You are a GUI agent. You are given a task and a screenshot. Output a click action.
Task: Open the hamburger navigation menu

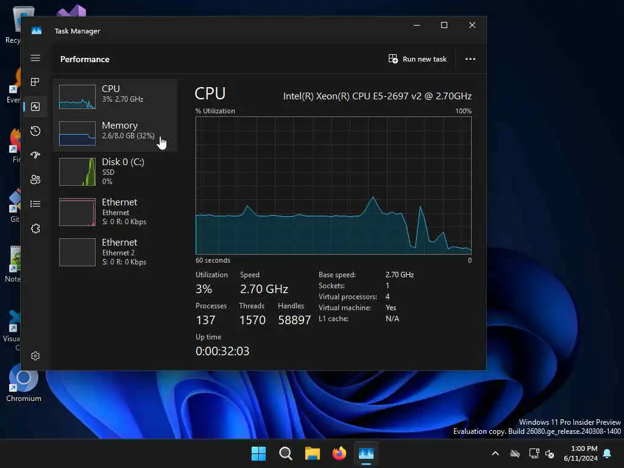pyautogui.click(x=35, y=58)
